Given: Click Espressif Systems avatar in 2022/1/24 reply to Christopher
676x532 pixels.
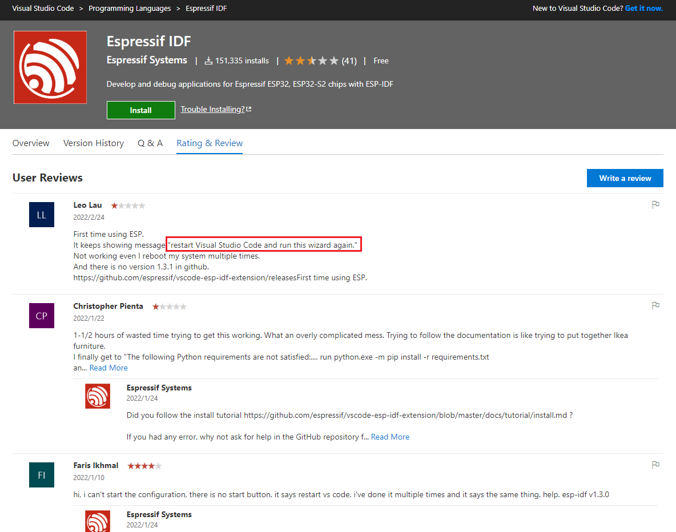Looking at the screenshot, I should pyautogui.click(x=98, y=396).
